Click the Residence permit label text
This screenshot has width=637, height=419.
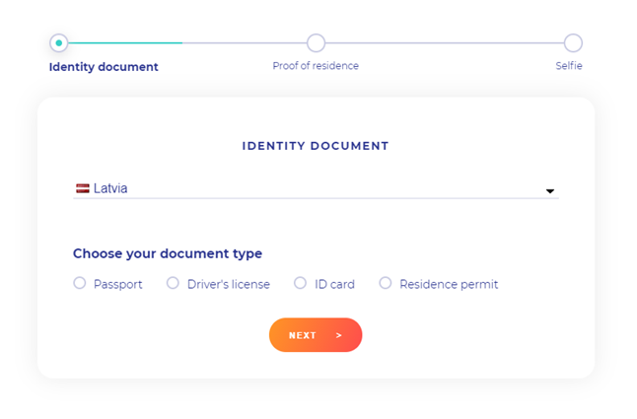pyautogui.click(x=449, y=284)
